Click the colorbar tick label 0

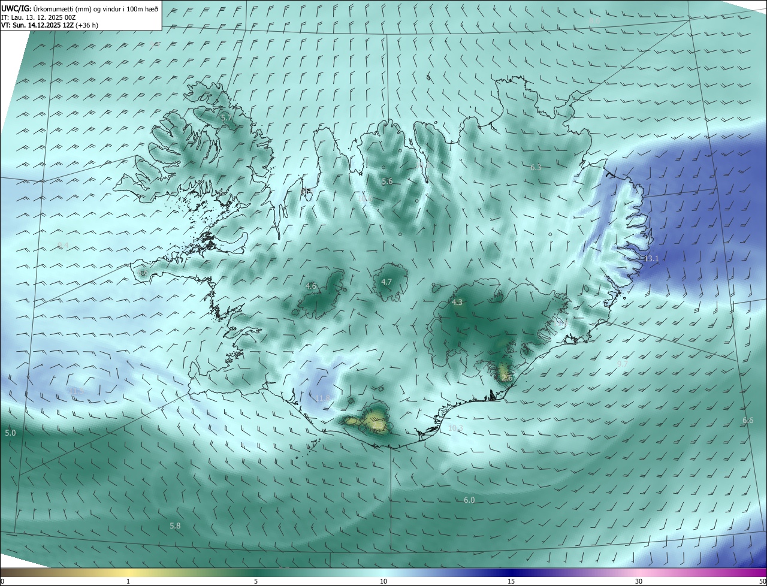coord(2,582)
